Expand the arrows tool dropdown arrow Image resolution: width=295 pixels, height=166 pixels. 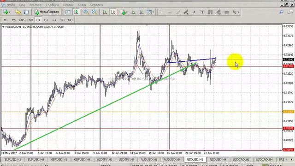[238, 12]
